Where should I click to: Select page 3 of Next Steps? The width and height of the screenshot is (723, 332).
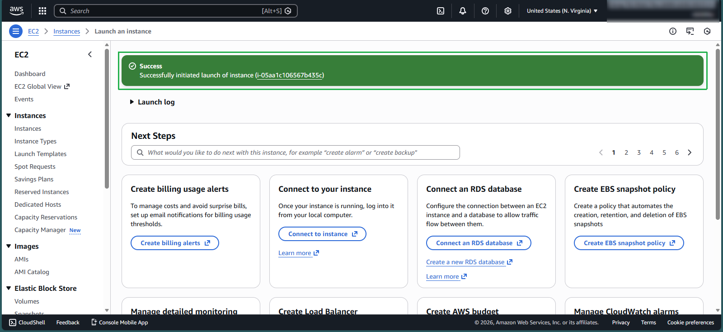pos(639,152)
